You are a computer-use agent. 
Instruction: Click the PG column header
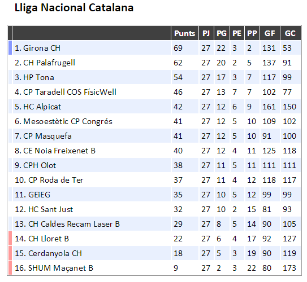[222, 33]
